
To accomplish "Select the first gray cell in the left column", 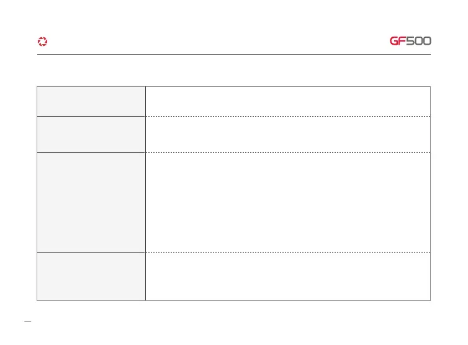I will click(91, 101).
